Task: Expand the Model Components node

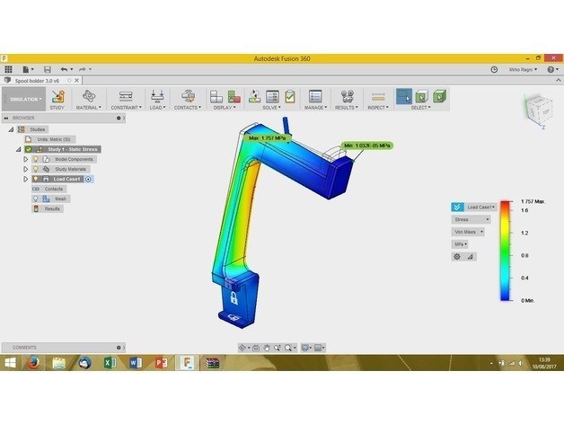Action: click(x=25, y=159)
